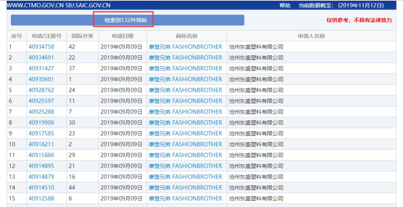This screenshot has height=207, width=403.
Task: Select international class 30 cell
Action: coord(83,123)
